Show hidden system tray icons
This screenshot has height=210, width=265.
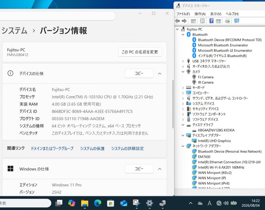(x=191, y=203)
